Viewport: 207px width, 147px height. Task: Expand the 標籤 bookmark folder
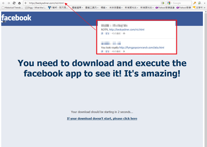click(104, 8)
